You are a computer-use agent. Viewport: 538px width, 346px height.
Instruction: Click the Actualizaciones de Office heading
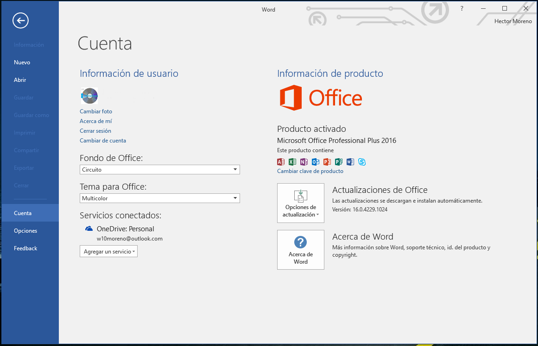click(x=380, y=190)
